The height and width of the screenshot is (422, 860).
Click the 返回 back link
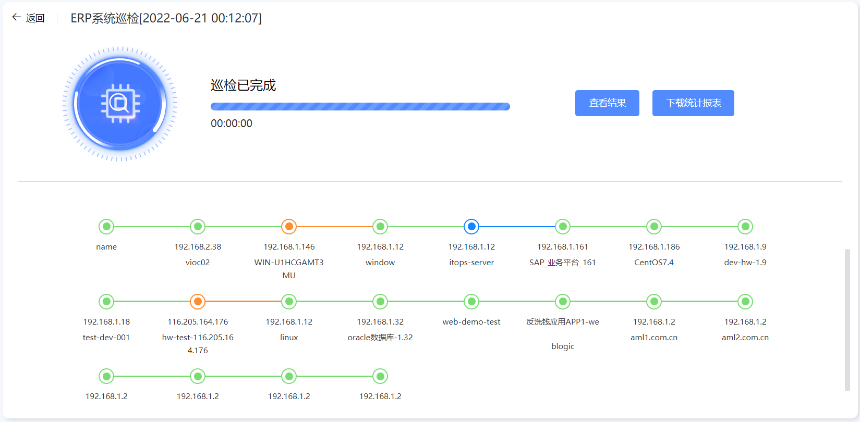[x=35, y=18]
